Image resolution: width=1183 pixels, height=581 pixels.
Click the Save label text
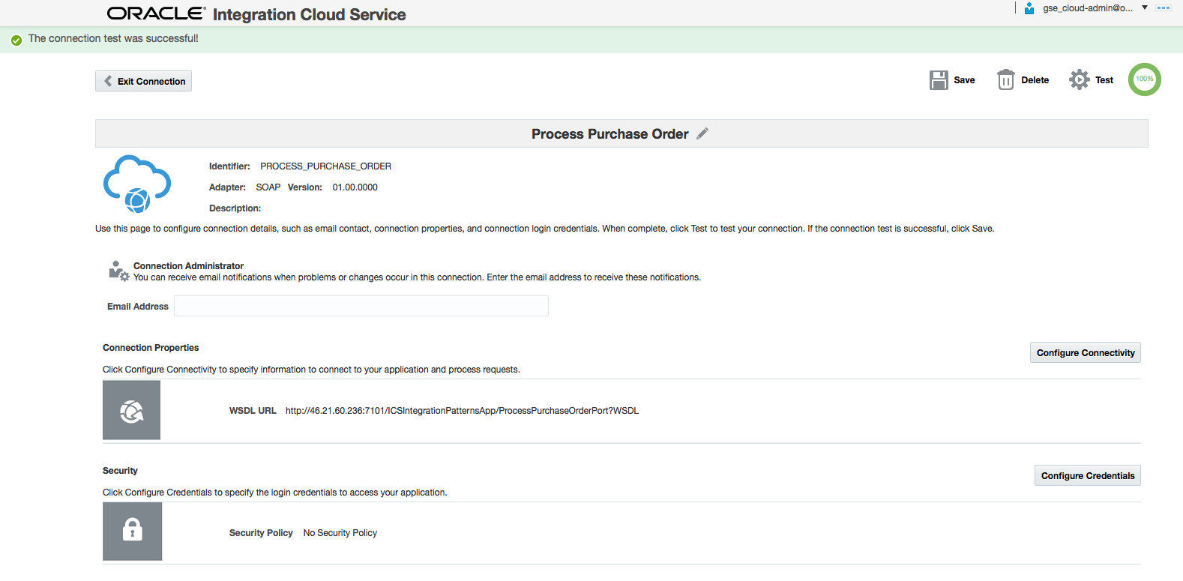pos(964,80)
